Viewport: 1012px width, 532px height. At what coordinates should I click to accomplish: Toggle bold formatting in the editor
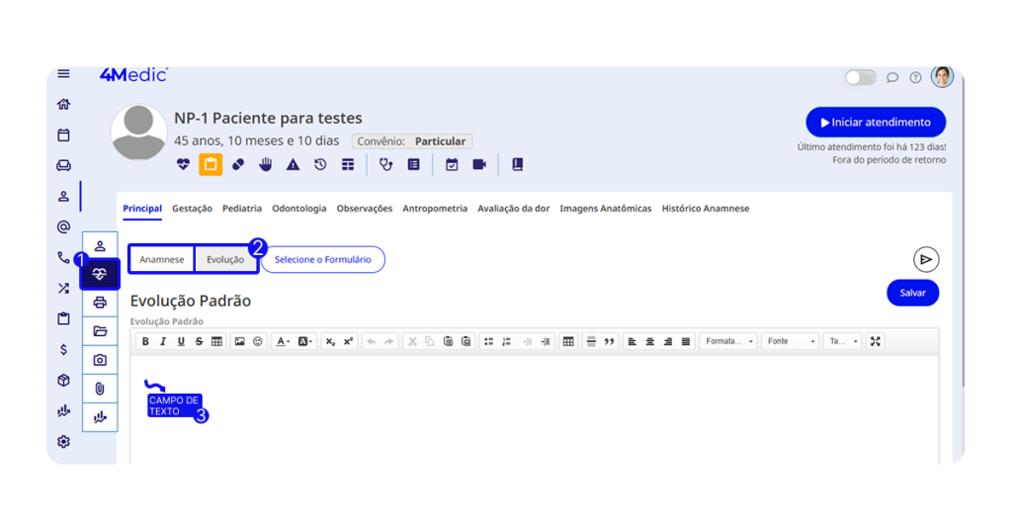[145, 341]
